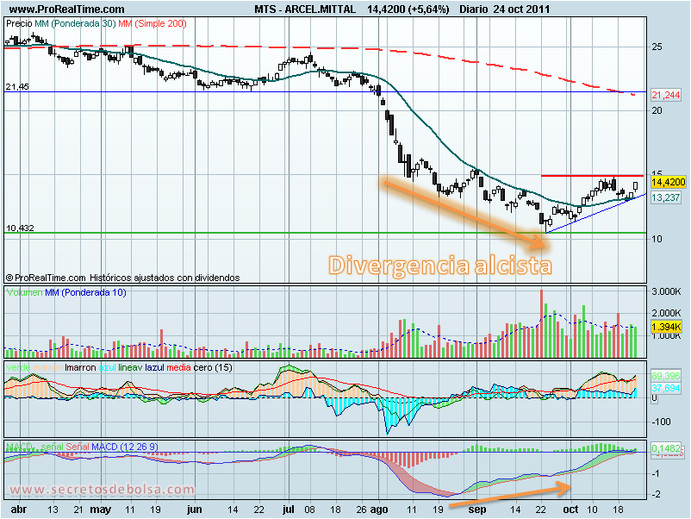This screenshot has width=691, height=519.
Task: Select the 10,432 support level label
Action: 20,228
